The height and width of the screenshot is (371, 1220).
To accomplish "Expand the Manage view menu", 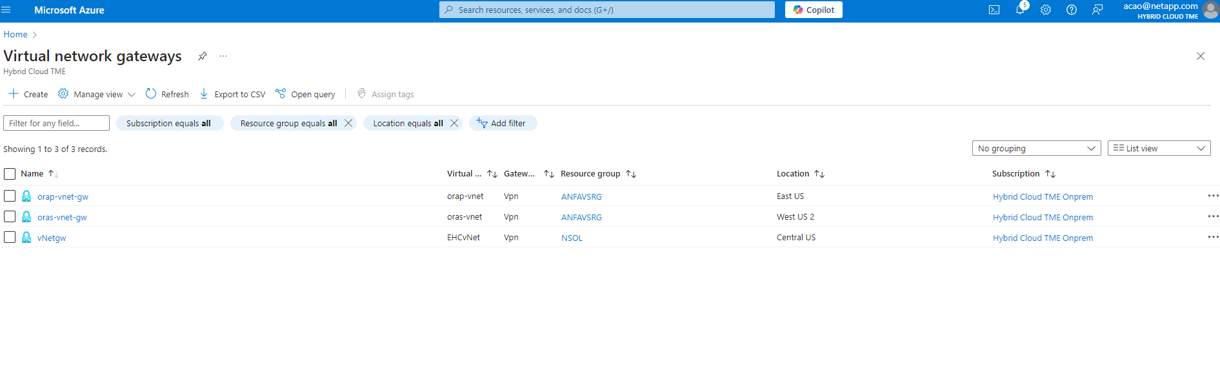I will (97, 94).
